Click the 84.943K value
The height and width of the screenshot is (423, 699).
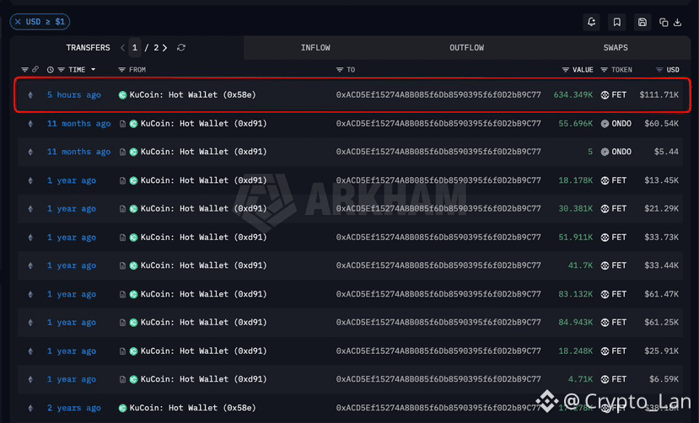pyautogui.click(x=576, y=323)
